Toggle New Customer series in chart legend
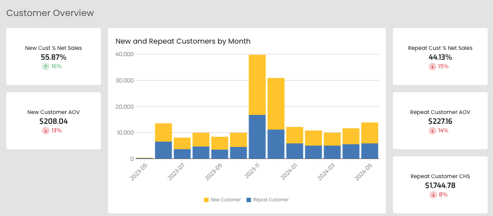This screenshot has width=493, height=216. (x=222, y=200)
